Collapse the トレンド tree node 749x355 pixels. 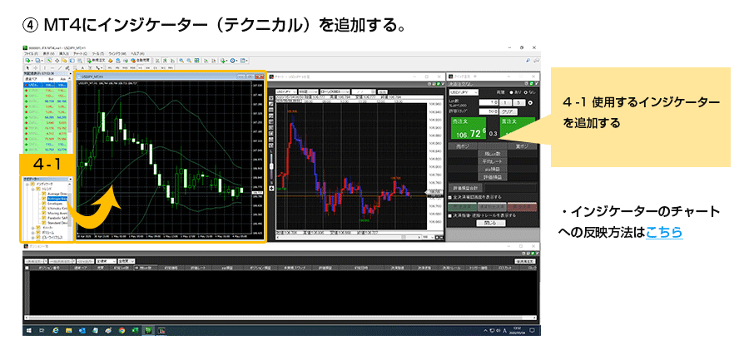(x=32, y=189)
